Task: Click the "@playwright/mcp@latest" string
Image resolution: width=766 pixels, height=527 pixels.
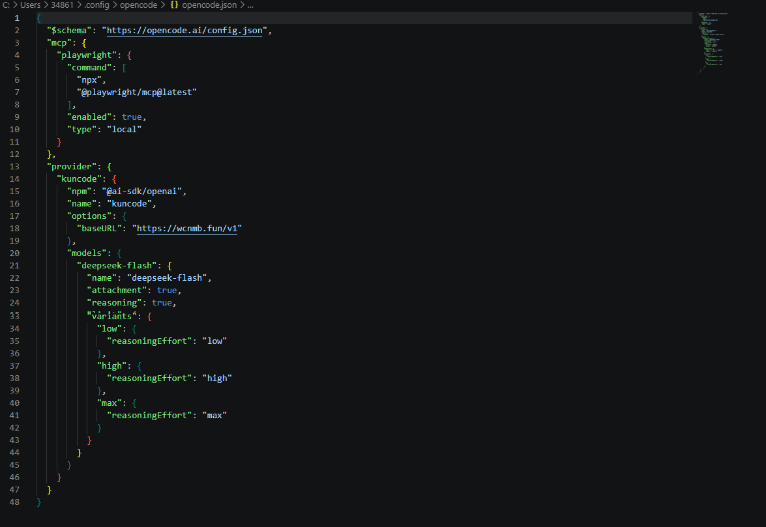Action: coord(137,93)
